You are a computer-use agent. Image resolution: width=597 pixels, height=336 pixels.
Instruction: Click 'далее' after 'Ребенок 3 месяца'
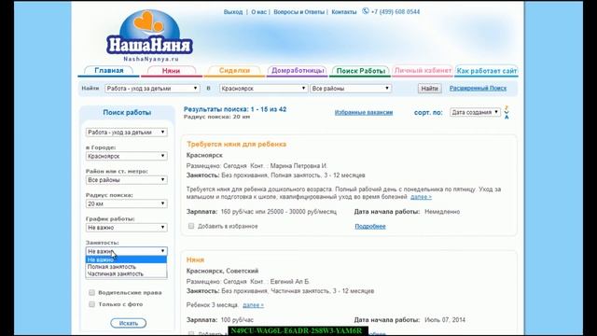[253, 305]
